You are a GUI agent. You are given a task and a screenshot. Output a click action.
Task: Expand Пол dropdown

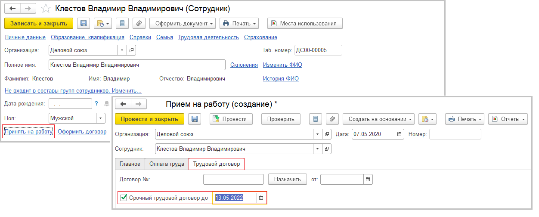[100, 118]
